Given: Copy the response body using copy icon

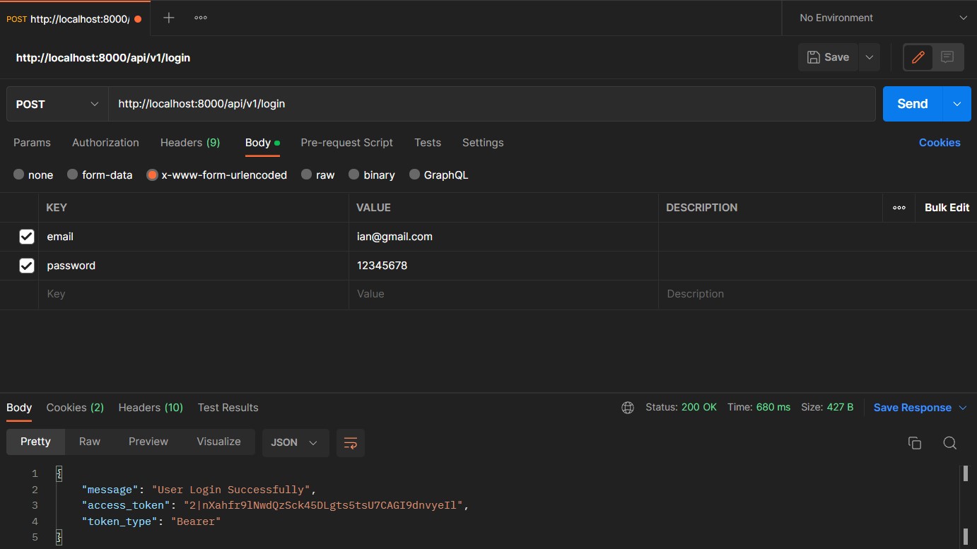Looking at the screenshot, I should [915, 442].
